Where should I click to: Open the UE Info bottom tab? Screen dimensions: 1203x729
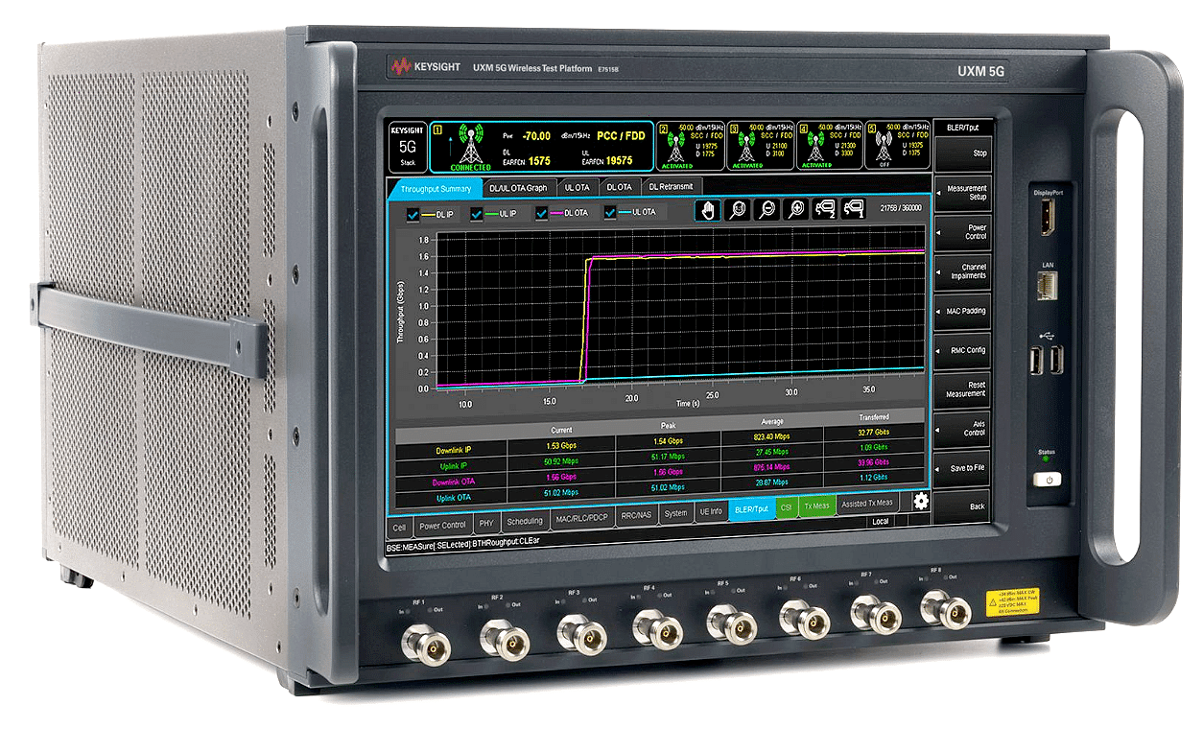[711, 512]
